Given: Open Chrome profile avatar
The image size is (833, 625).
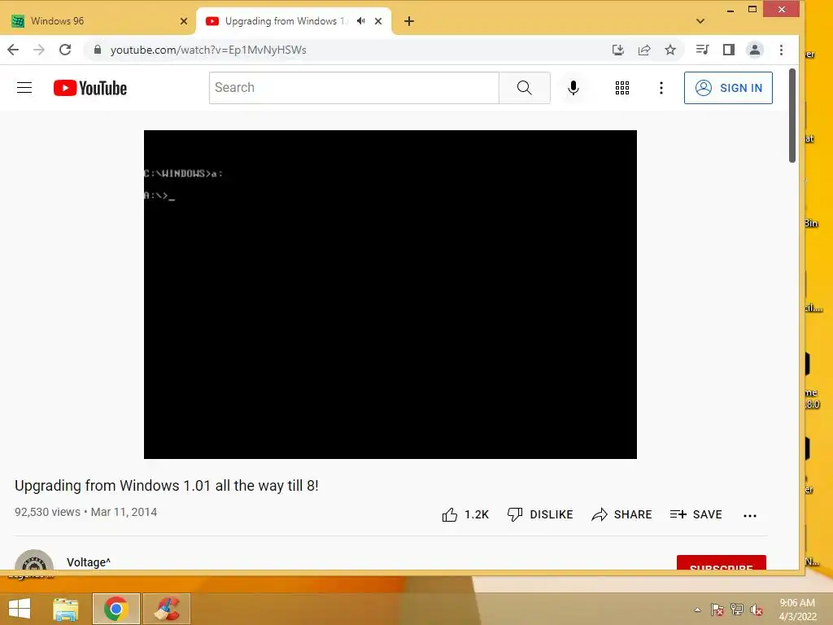Looking at the screenshot, I should [754, 50].
